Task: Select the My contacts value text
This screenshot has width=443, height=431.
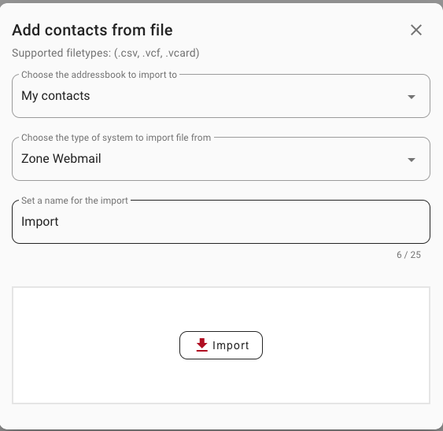Action: tap(56, 96)
